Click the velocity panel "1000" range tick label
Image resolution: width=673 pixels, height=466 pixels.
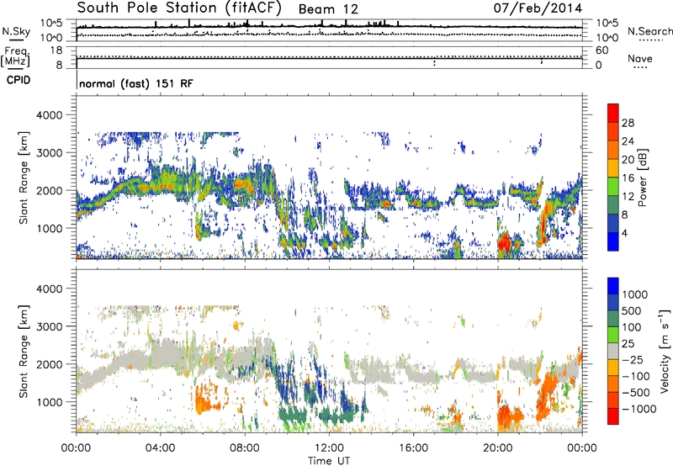pos(49,403)
